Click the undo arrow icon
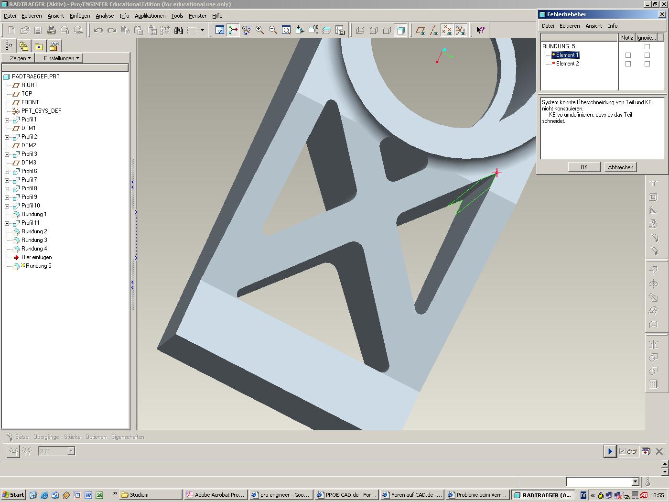 (98, 30)
